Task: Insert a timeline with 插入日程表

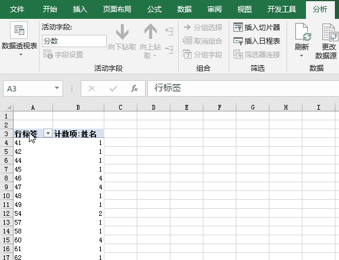Action: (257, 41)
